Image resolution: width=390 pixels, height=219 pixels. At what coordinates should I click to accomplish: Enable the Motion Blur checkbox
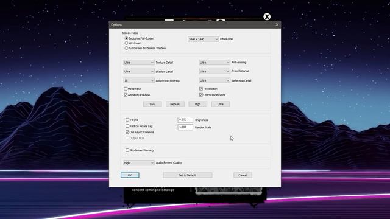coord(126,89)
